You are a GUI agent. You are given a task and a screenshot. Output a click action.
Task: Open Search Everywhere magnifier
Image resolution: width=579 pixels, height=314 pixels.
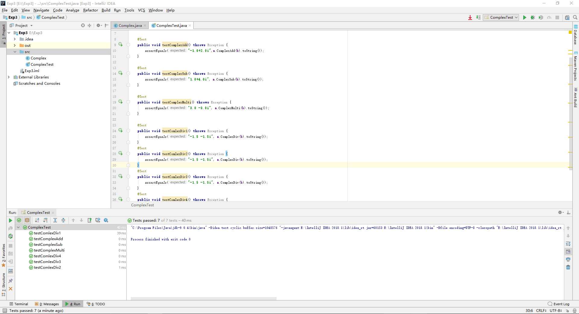pyautogui.click(x=575, y=17)
